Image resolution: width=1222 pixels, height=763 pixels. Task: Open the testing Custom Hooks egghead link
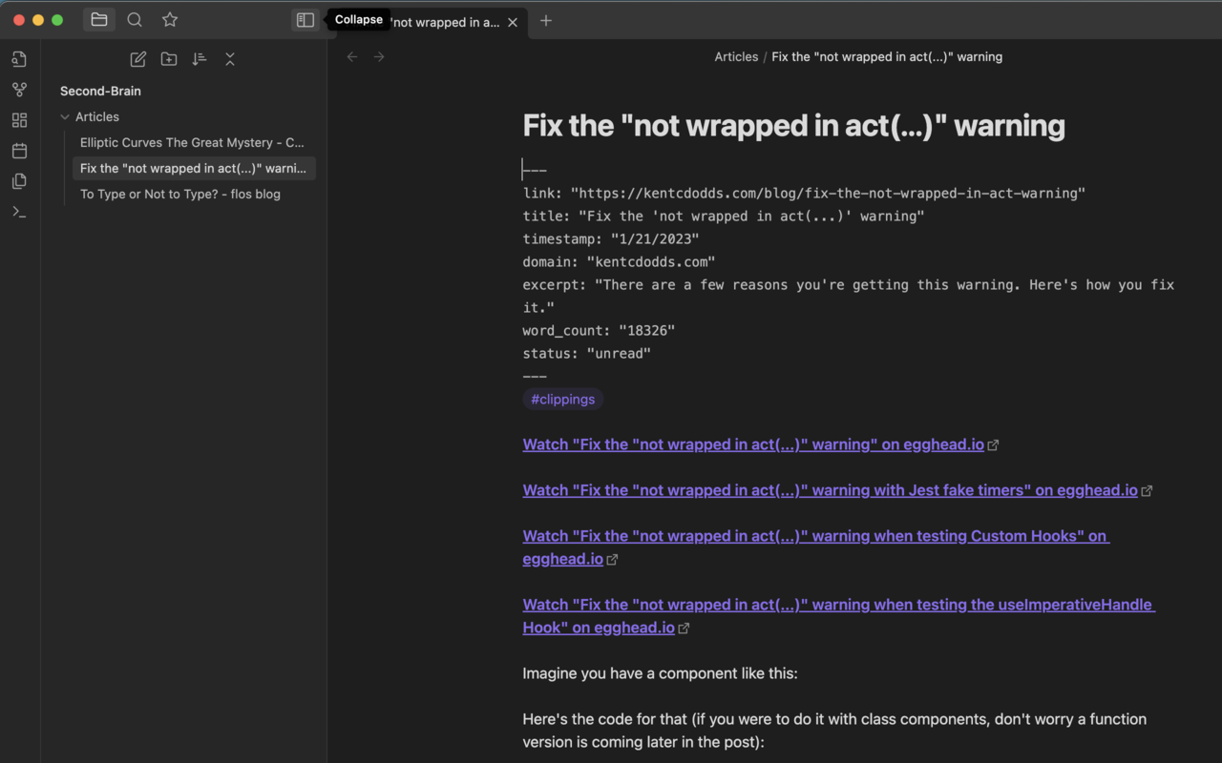815,547
